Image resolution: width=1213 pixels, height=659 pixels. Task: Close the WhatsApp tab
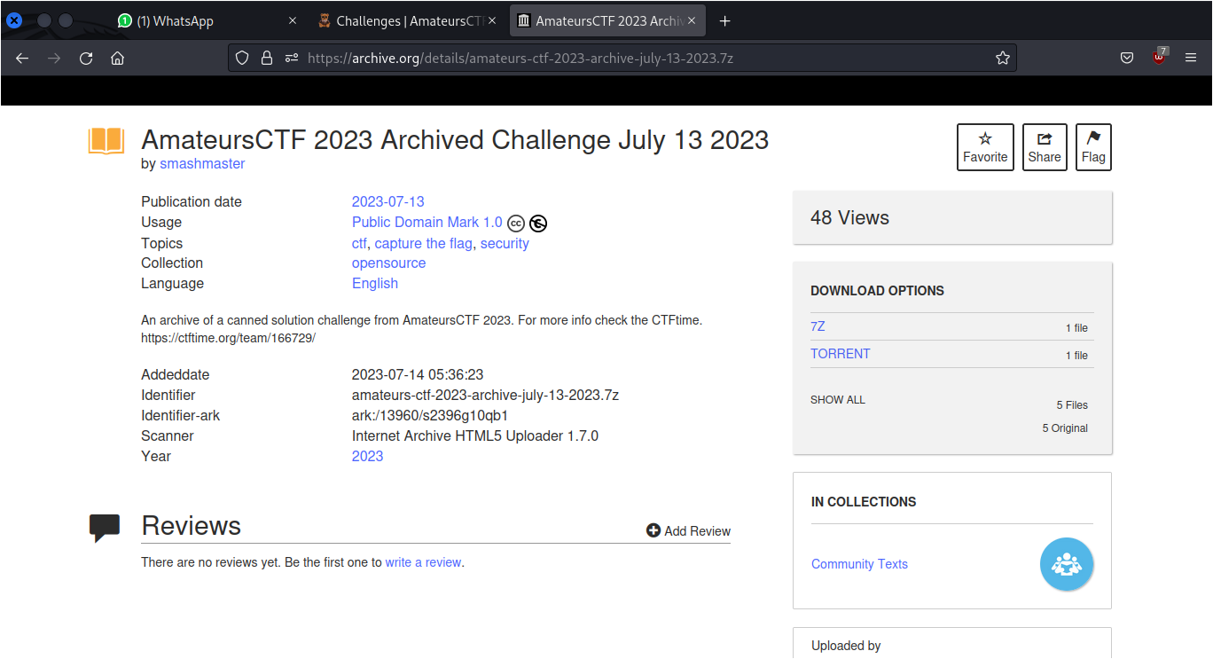292,21
